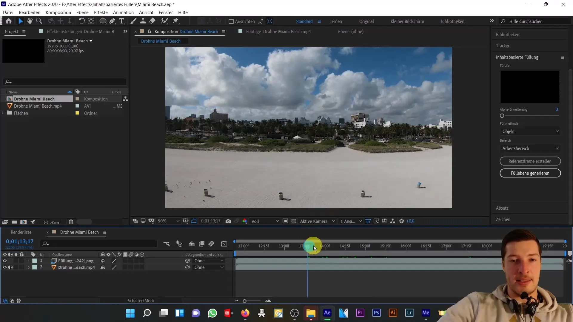Select the Brush tool
The width and height of the screenshot is (573, 322).
point(133,21)
